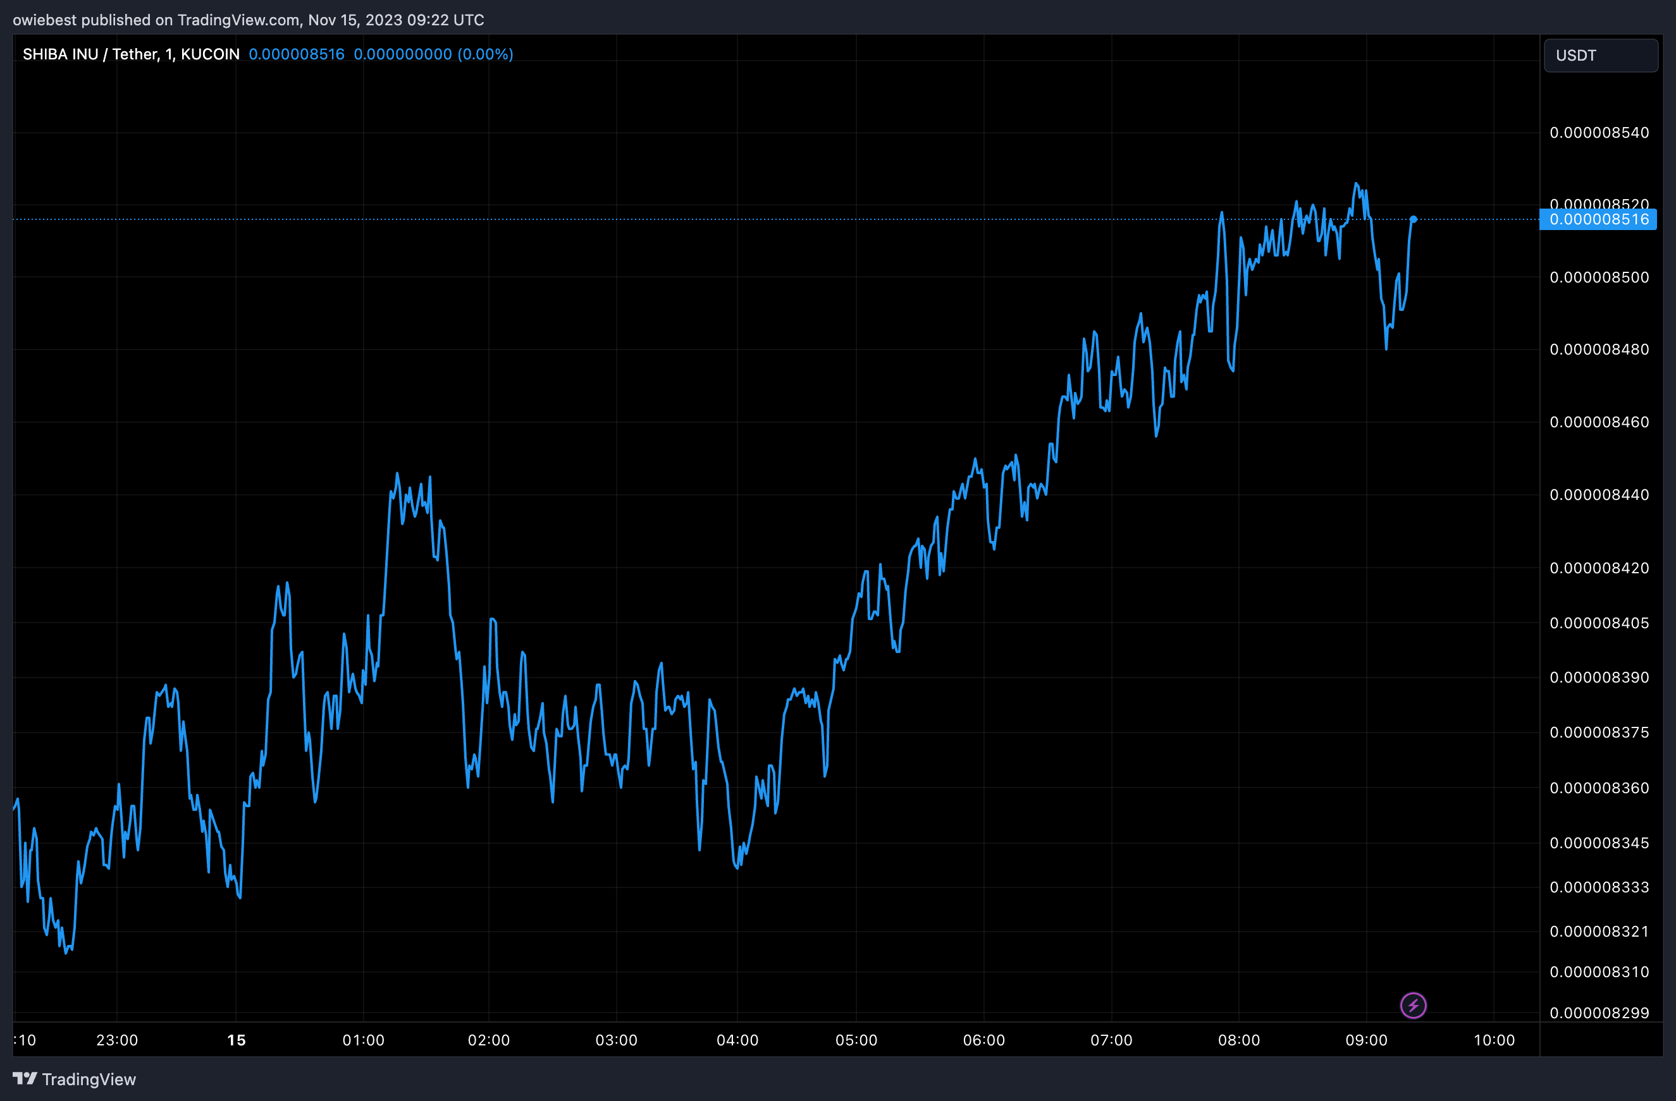Select the 23:00 time axis label
The height and width of the screenshot is (1101, 1676).
117,1040
